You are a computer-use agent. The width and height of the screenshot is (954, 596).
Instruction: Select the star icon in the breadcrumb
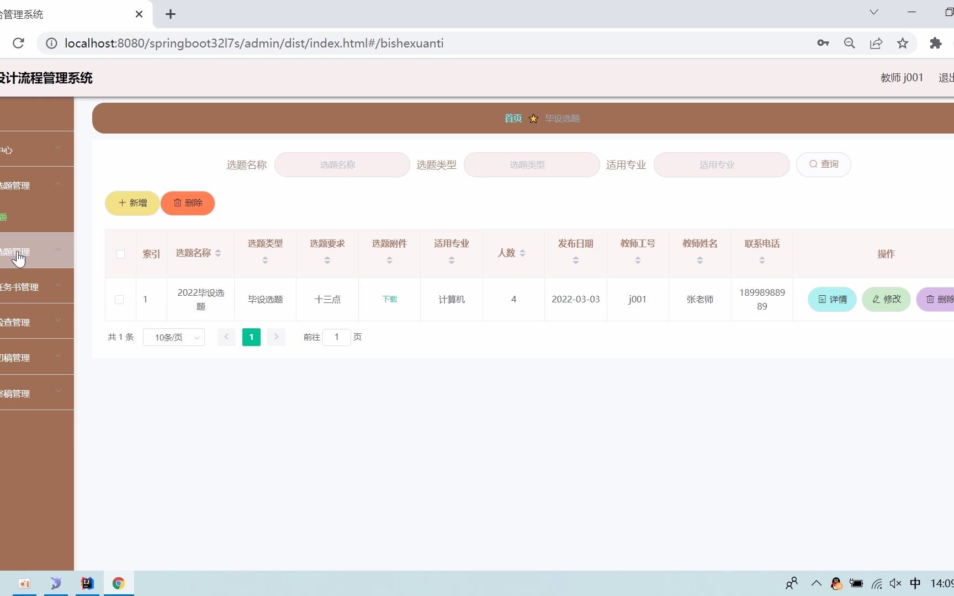(533, 118)
